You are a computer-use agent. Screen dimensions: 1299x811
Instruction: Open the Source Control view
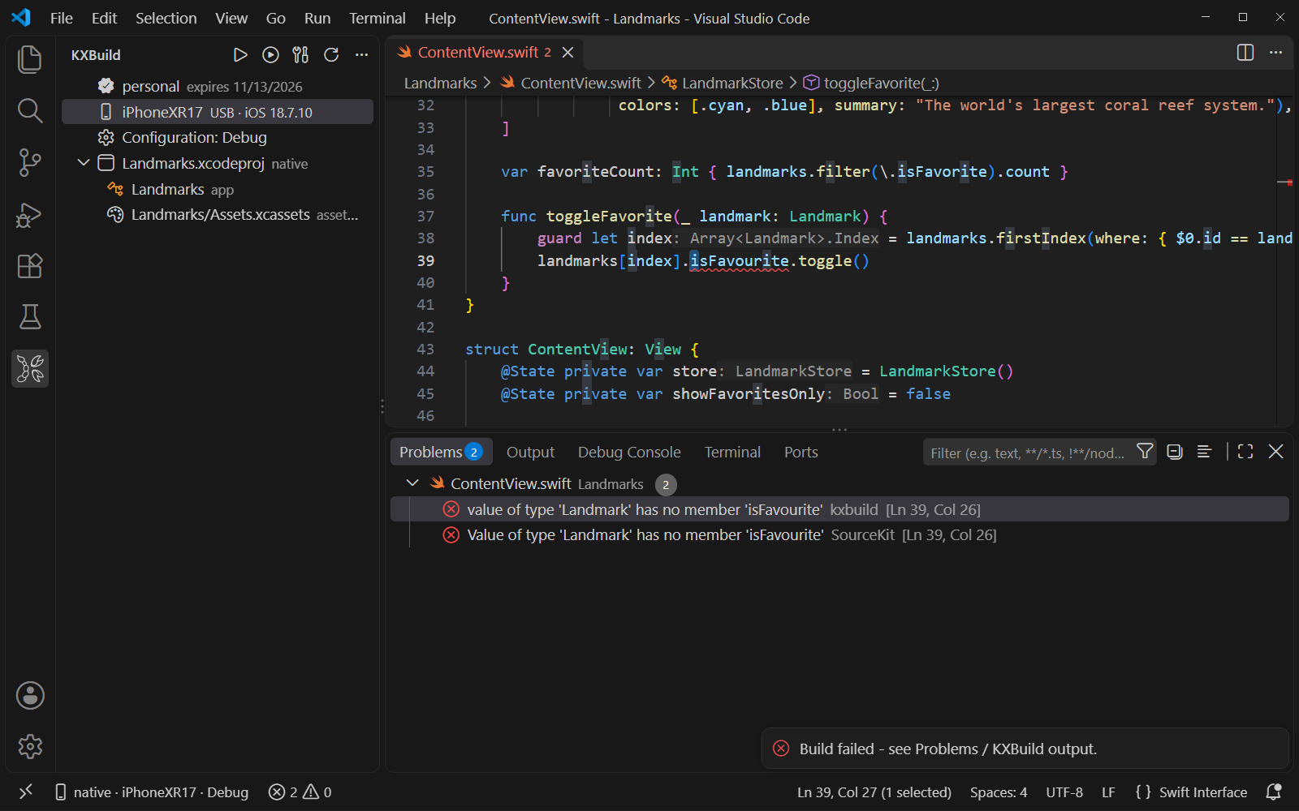pyautogui.click(x=30, y=163)
